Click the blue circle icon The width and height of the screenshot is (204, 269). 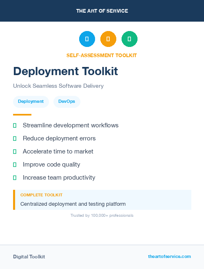pos(87,39)
